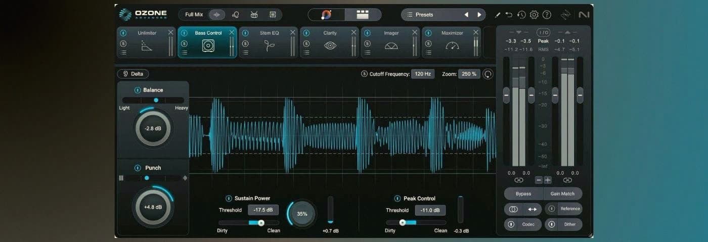
Task: Select the drums stem icon
Action: point(254,15)
